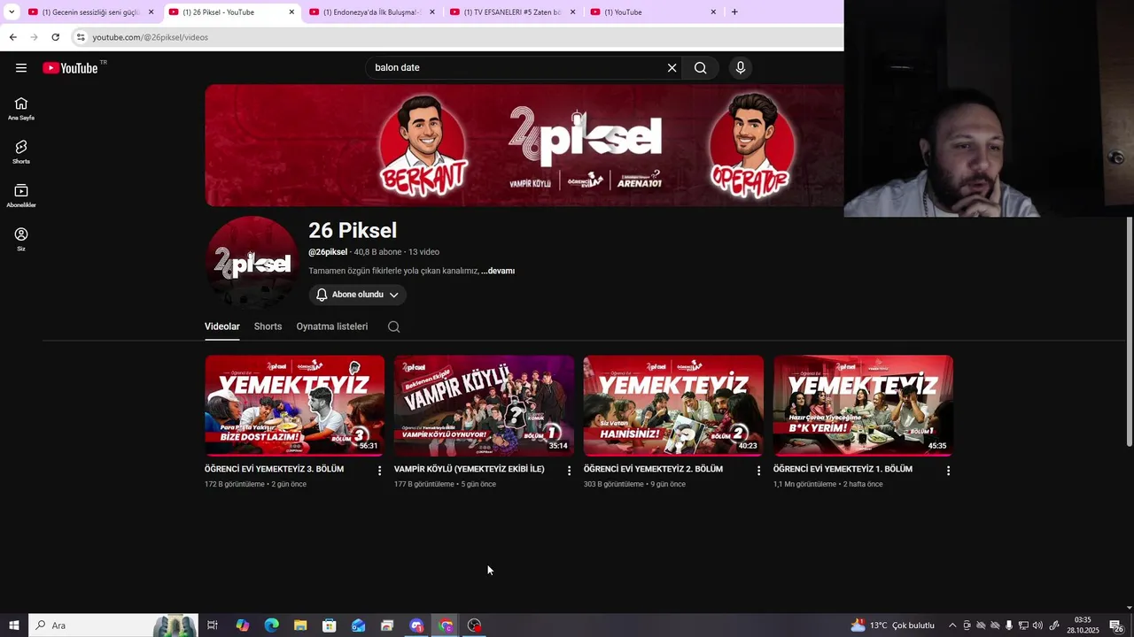Open File Explorer from the taskbar
This screenshot has height=637, width=1134.
[300, 625]
